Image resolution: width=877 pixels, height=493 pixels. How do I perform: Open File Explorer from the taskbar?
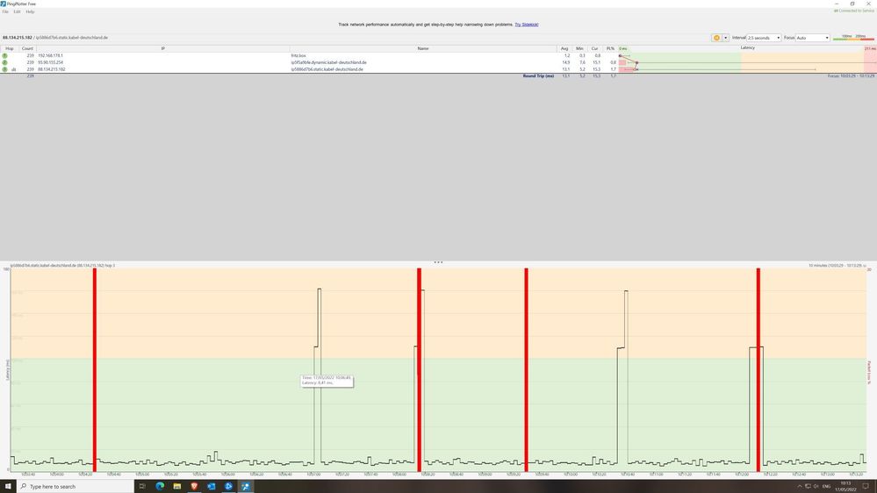(x=176, y=486)
